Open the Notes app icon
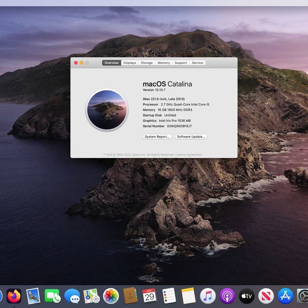The width and height of the screenshot is (308, 308). point(188,296)
